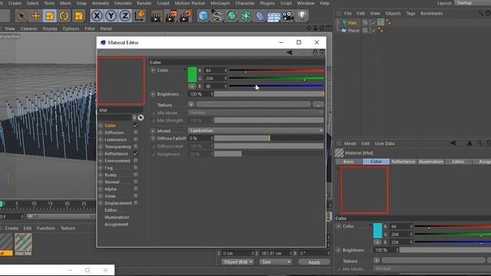Open the deformer bend icon
The height and width of the screenshot is (276, 491).
260,15
